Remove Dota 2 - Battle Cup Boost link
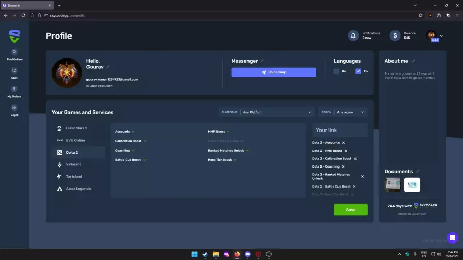Screen dimensions: 463x260 354,187
